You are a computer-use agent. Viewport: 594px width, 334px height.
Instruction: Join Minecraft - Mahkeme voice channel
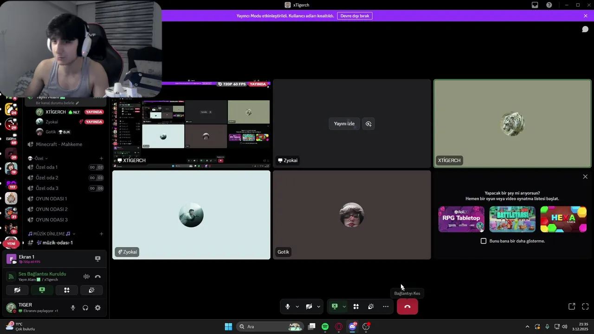coord(59,144)
